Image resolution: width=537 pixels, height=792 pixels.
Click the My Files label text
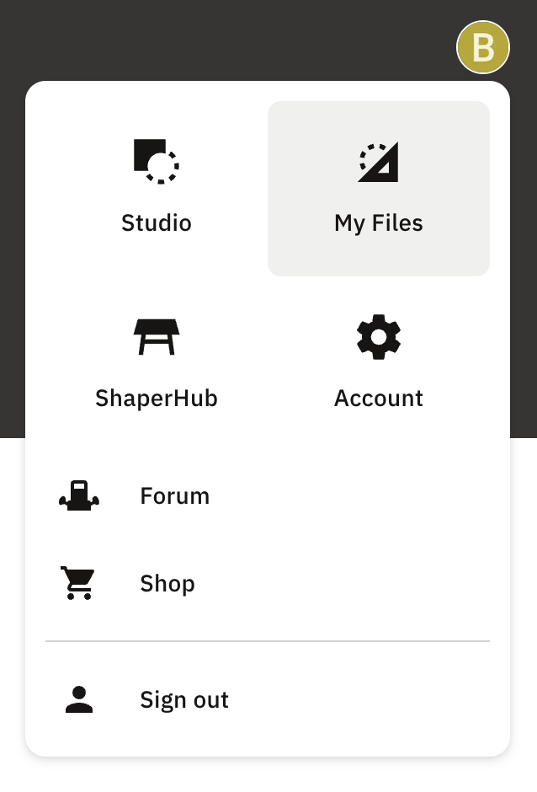pyautogui.click(x=378, y=222)
